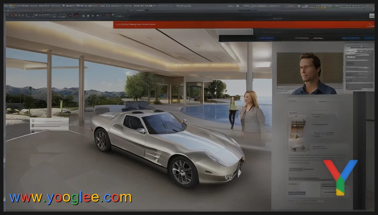The width and height of the screenshot is (378, 215).
Task: Click the white label panel left of the car
Action: pos(49,123)
